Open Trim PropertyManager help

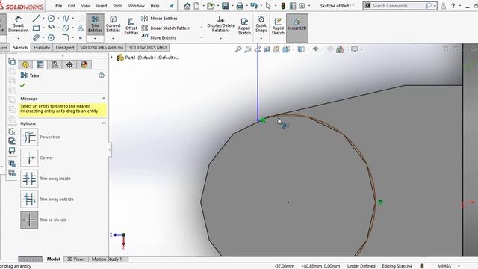pyautogui.click(x=102, y=75)
